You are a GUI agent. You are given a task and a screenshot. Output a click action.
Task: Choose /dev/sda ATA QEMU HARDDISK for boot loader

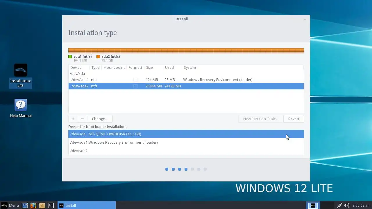186,134
